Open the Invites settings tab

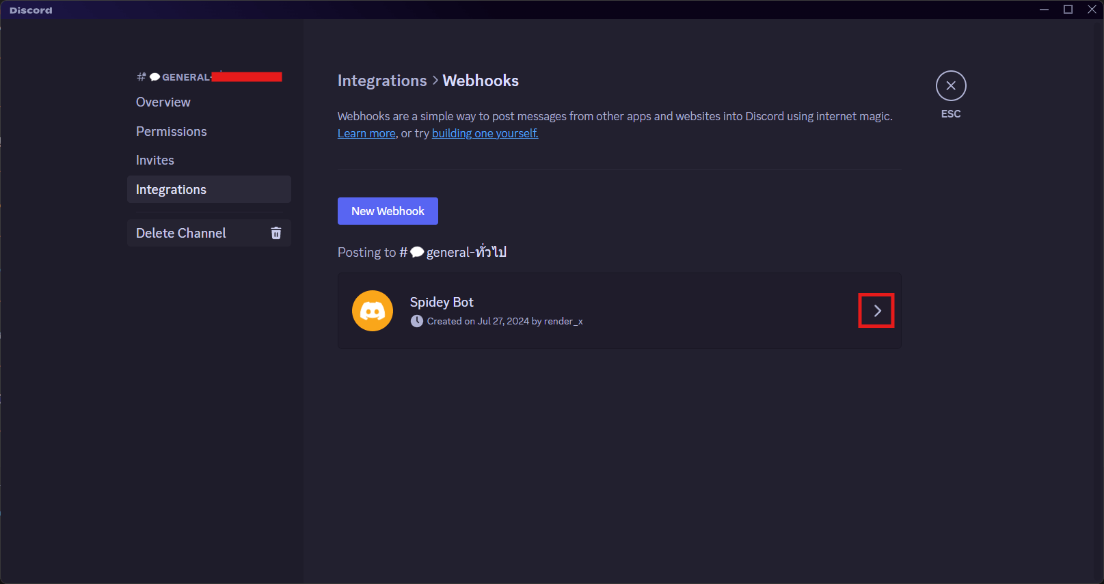click(209, 160)
